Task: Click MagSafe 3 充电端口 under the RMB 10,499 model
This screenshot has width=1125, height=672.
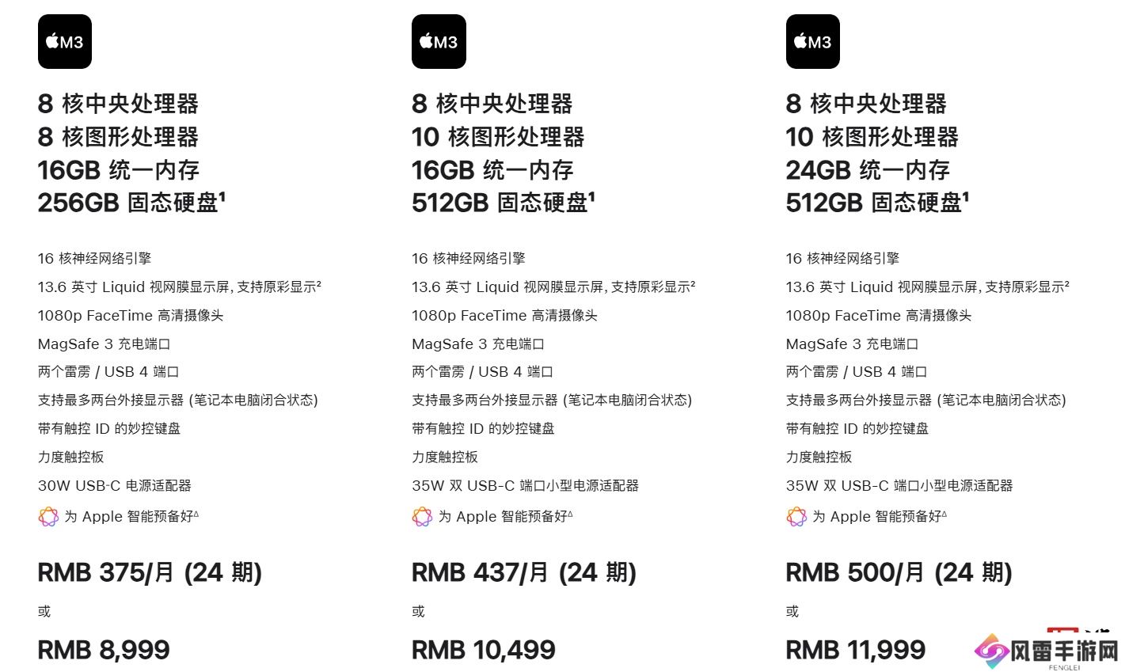Action: pyautogui.click(x=477, y=344)
